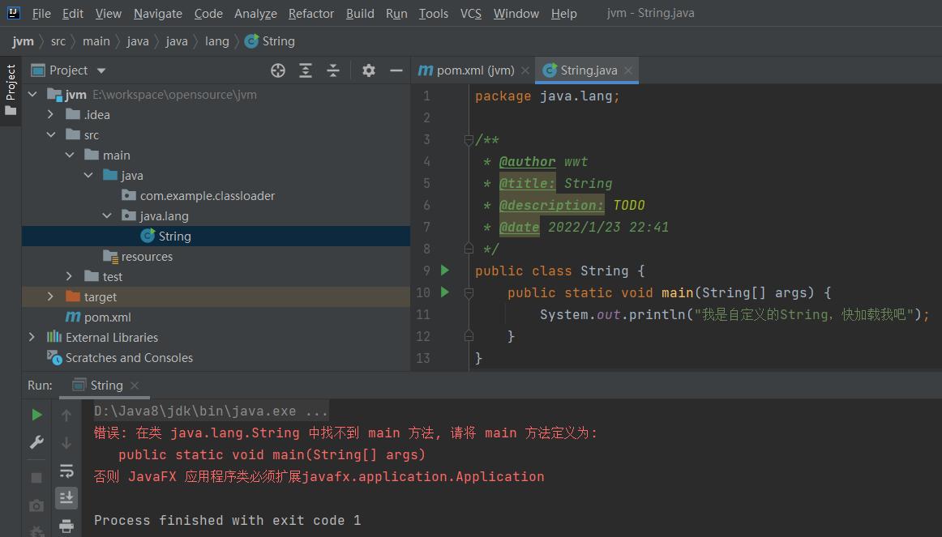Close the String.java editor tab
942x537 pixels.
point(627,70)
